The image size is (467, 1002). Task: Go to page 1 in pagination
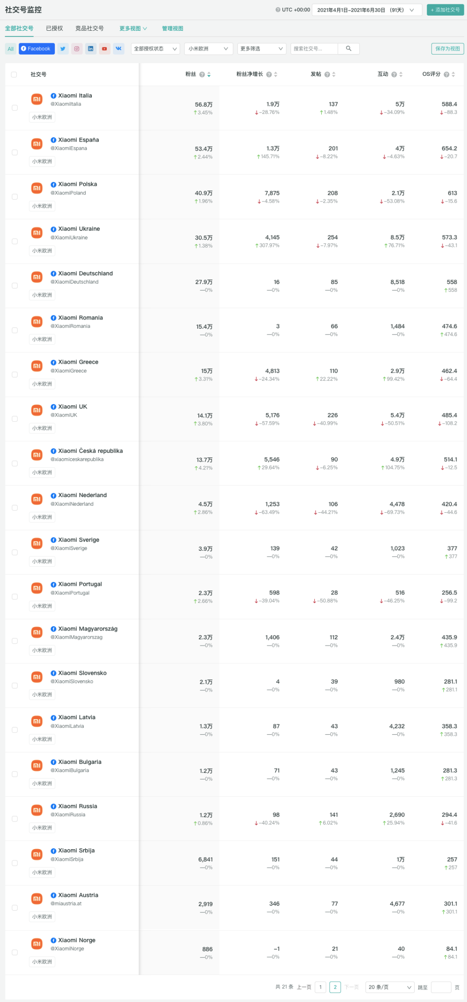pos(320,987)
